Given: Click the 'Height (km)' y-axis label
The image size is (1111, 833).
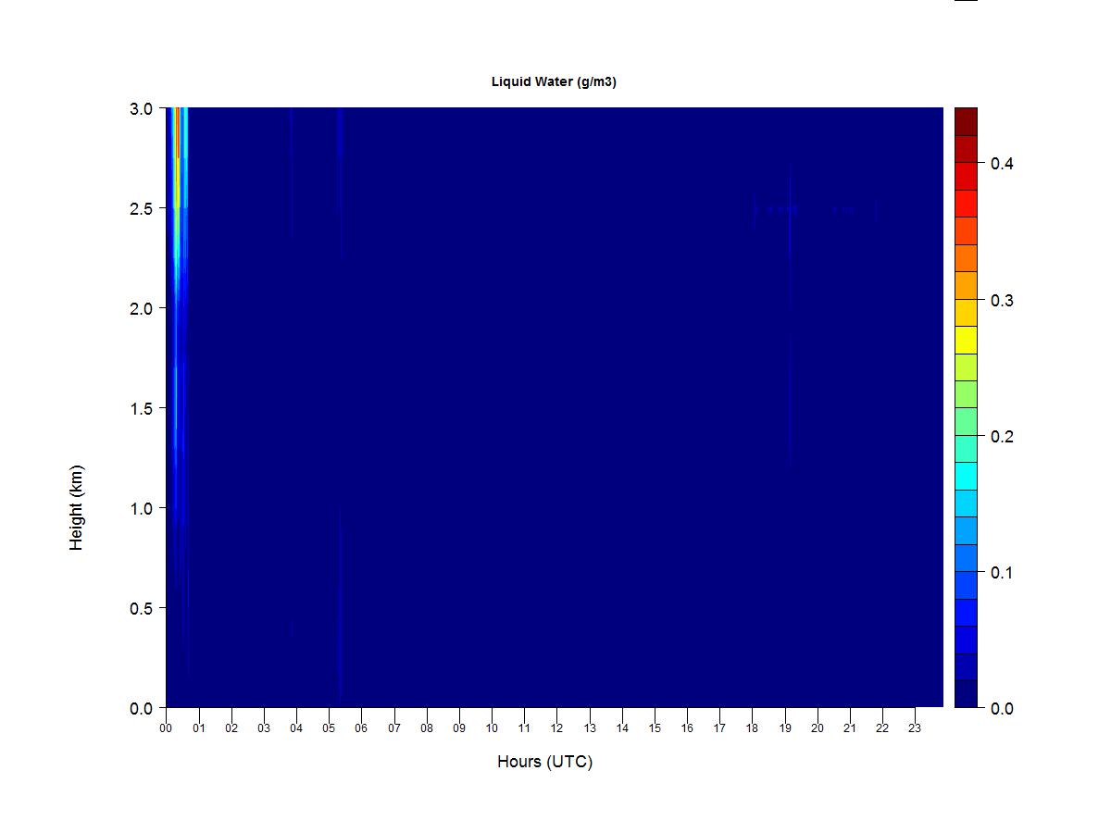Looking at the screenshot, I should (x=76, y=507).
